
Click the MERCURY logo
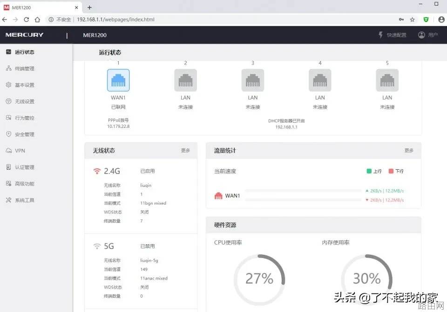[x=25, y=35]
